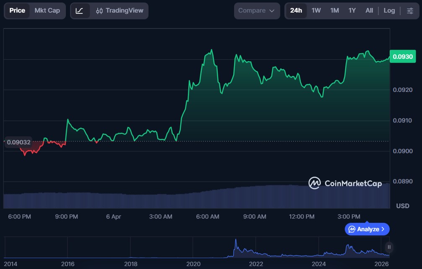Switch to TradingView candlestick view
Screen dimensions: 422x269
[119, 10]
